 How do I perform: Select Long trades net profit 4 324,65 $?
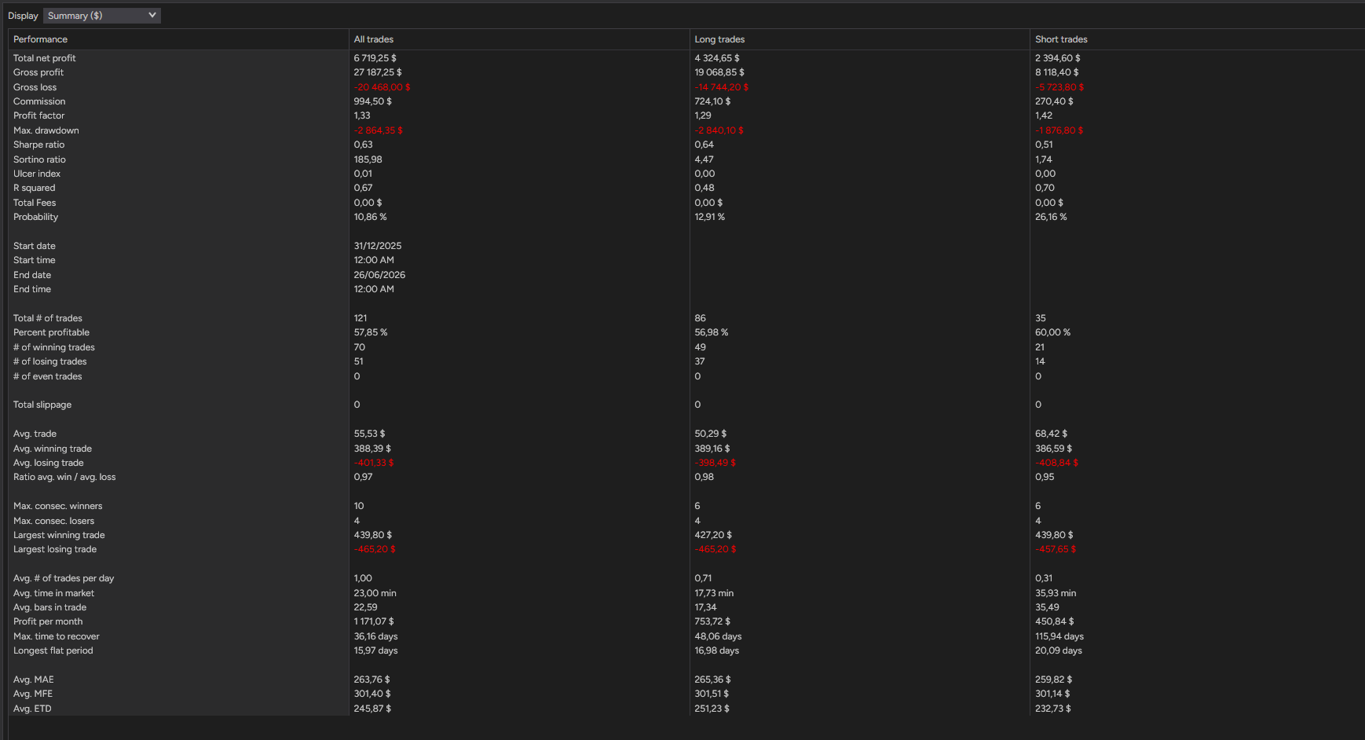pyautogui.click(x=717, y=58)
